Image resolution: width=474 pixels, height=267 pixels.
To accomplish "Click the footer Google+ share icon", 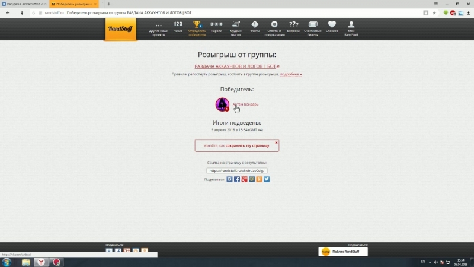I will coord(127,250).
